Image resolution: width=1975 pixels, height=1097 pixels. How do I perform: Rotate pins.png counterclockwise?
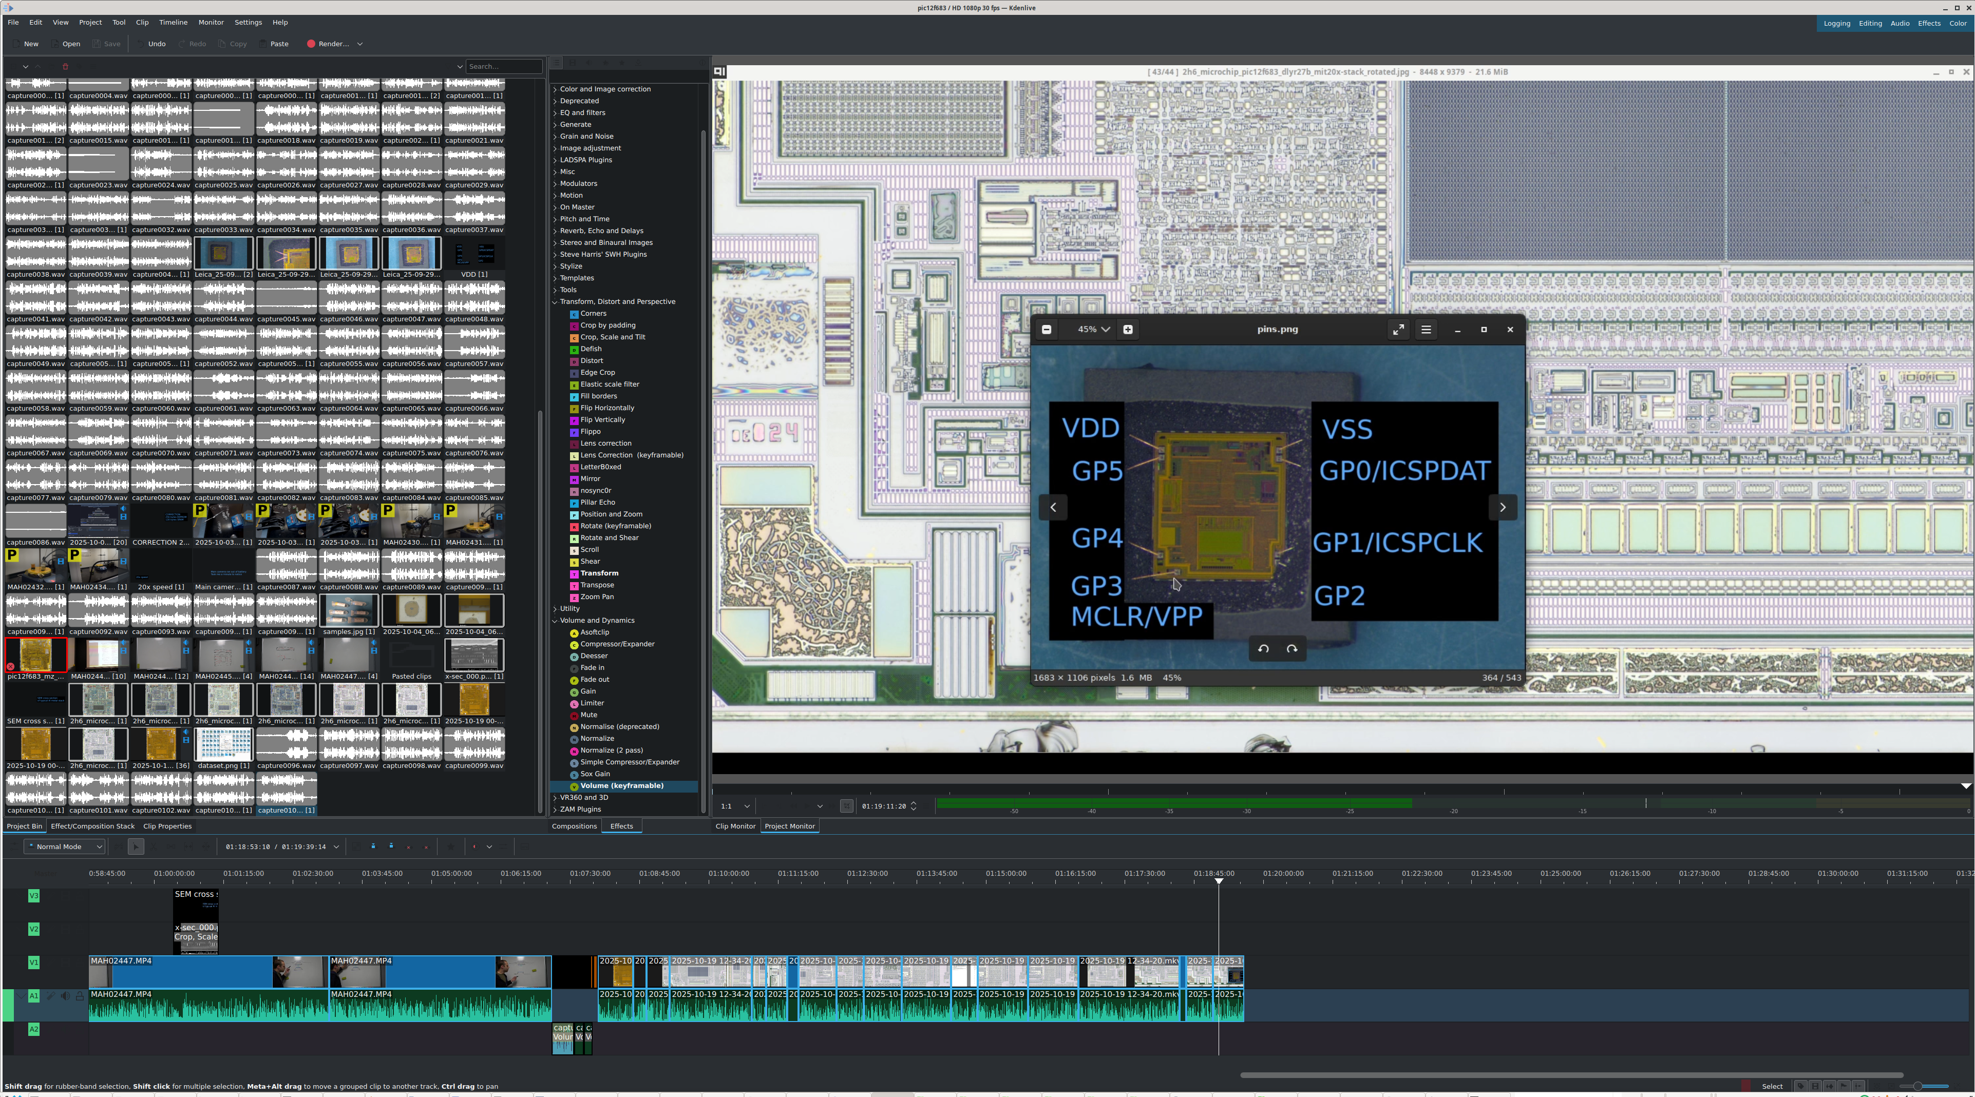(x=1263, y=648)
